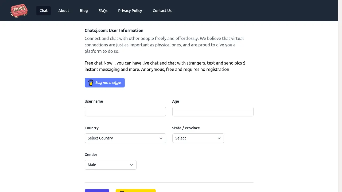Click the coffee icon on the yellow bottom button

coord(122,191)
